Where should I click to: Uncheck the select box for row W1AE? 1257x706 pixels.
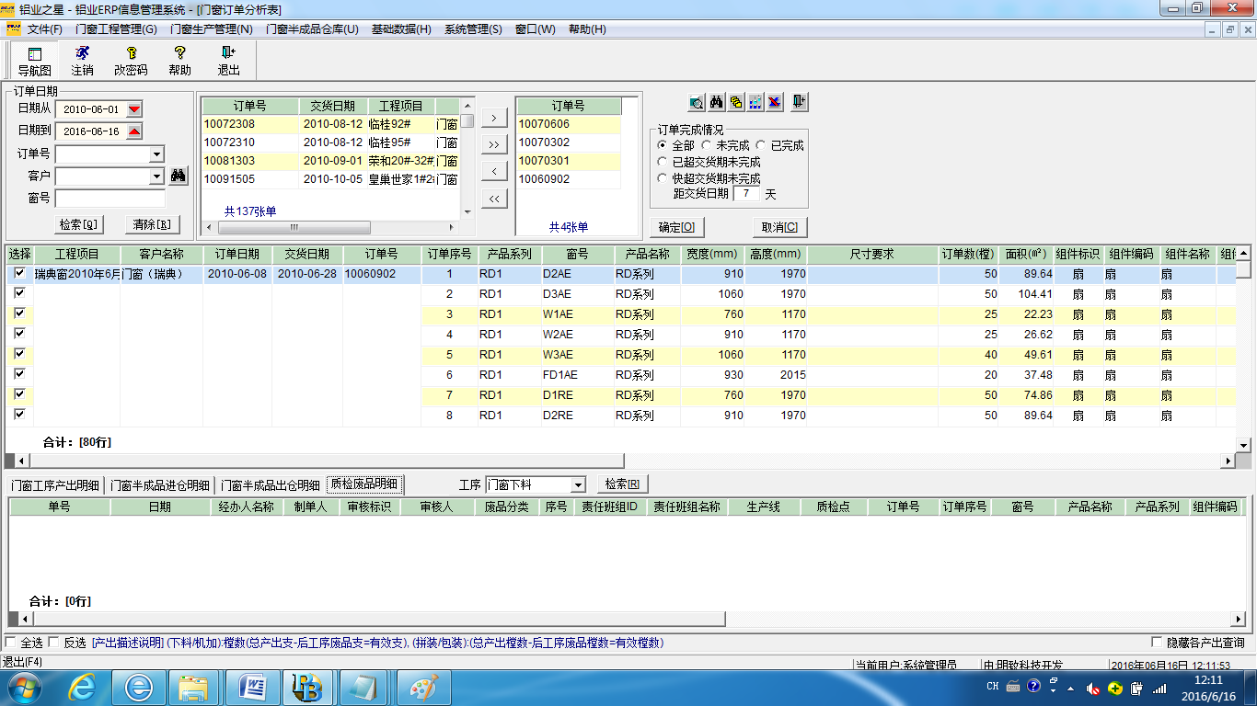click(19, 313)
